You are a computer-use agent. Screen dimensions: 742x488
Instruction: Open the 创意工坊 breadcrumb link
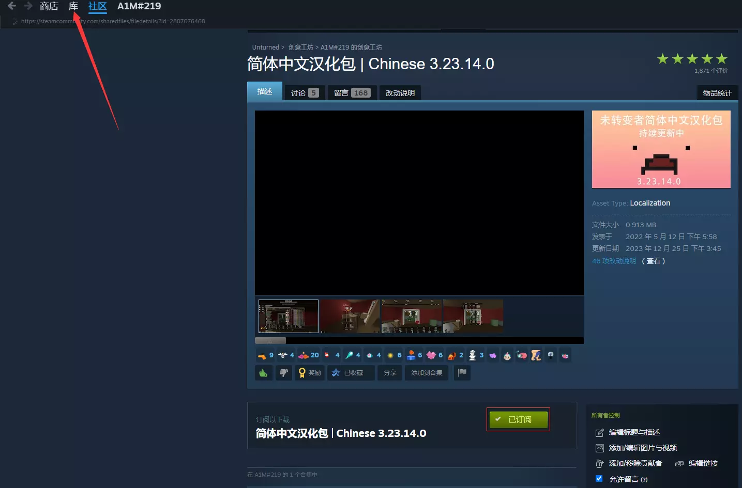301,48
